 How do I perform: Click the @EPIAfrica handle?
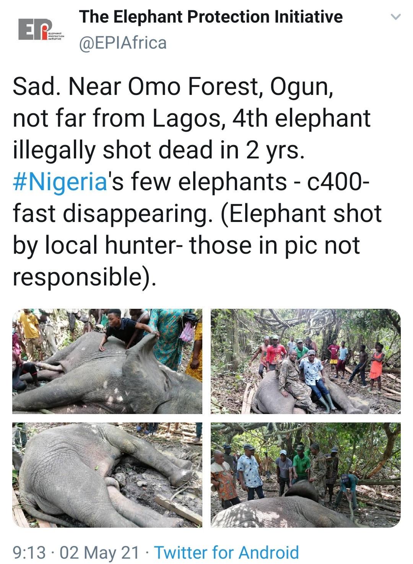click(122, 42)
